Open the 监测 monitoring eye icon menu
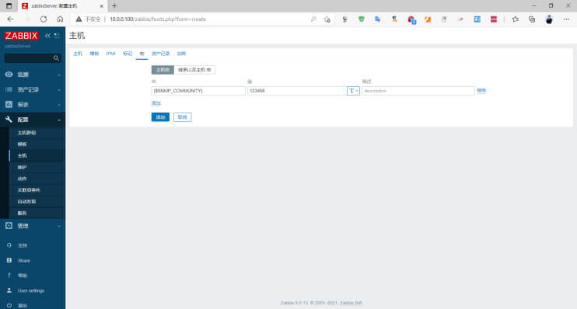 [x=9, y=75]
